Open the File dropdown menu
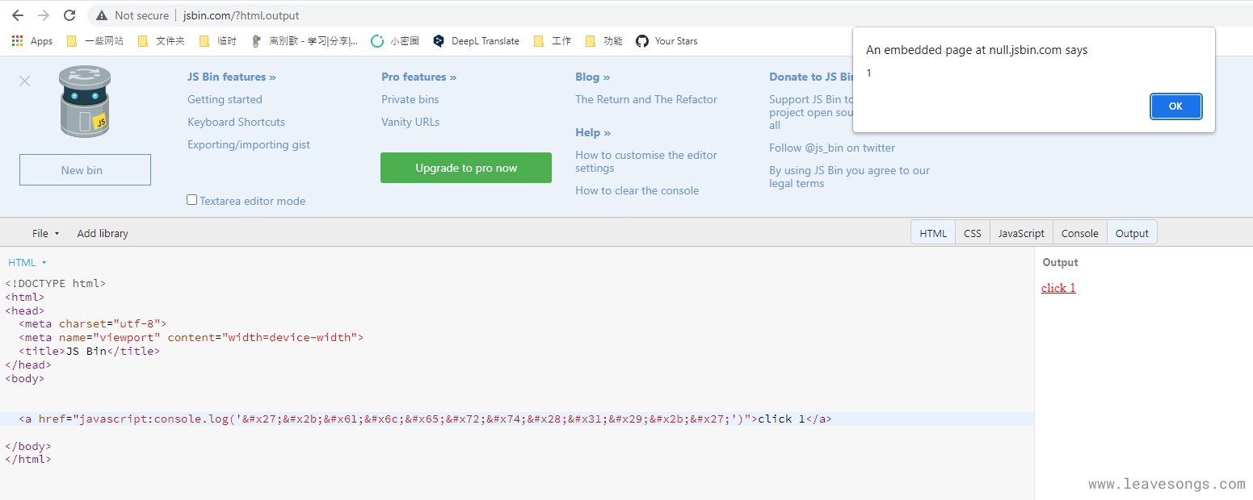Screen dimensions: 1253x500 (x=45, y=233)
